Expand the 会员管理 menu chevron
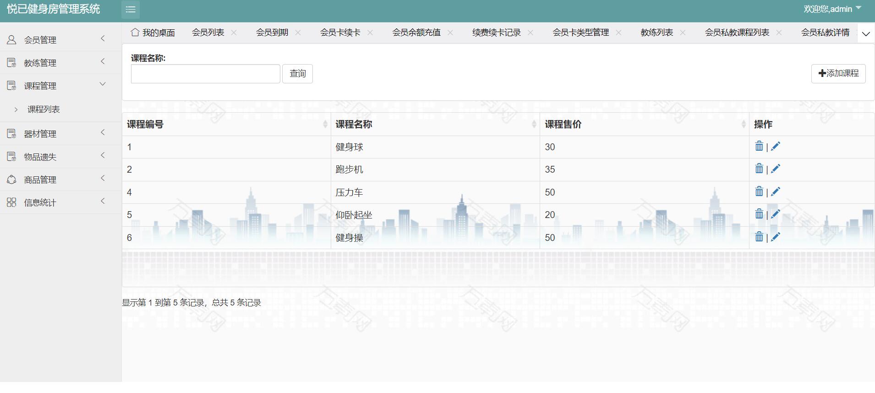This screenshot has height=393, width=875. coord(103,38)
